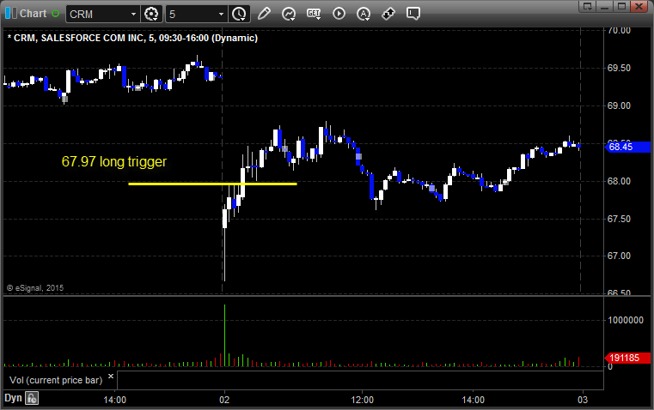The image size is (654, 410).
Task: Expand the interval 5 dropdown
Action: point(221,14)
